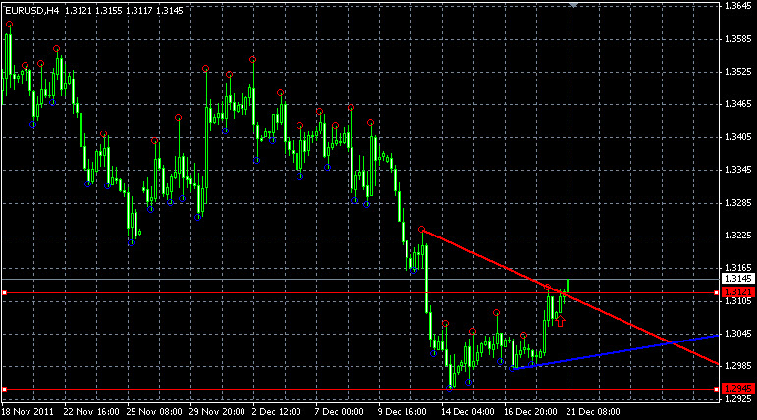The width and height of the screenshot is (757, 420).
Task: Click the blue fractal circle starting the blue trendline
Action: [x=512, y=369]
